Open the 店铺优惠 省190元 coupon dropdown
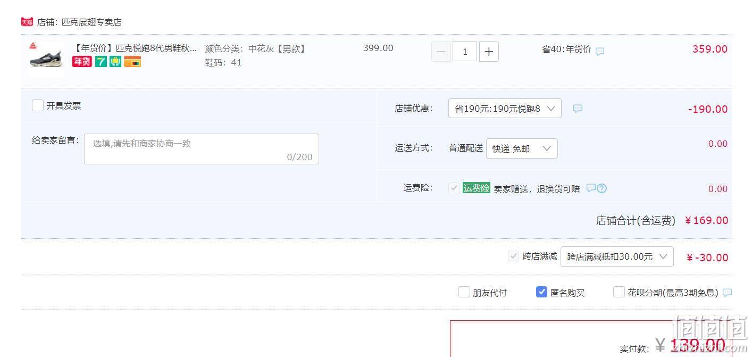Image resolution: width=752 pixels, height=357 pixels. tap(505, 109)
